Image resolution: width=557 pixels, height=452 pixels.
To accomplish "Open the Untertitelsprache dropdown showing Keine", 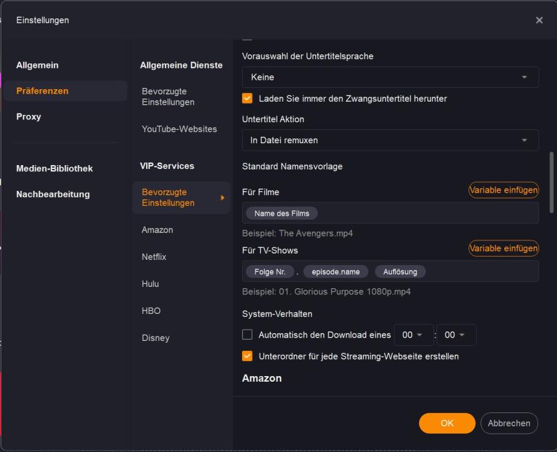I will tap(390, 77).
